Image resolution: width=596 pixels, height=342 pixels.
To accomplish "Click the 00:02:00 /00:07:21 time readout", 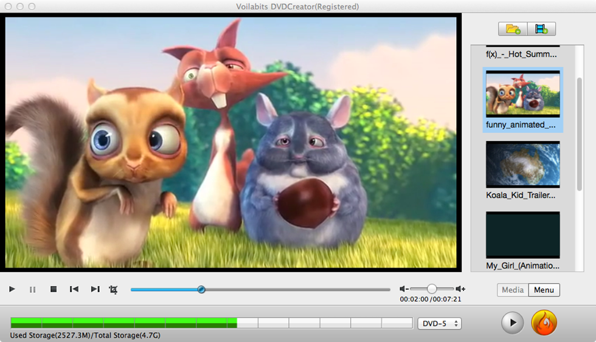I will coord(431,299).
